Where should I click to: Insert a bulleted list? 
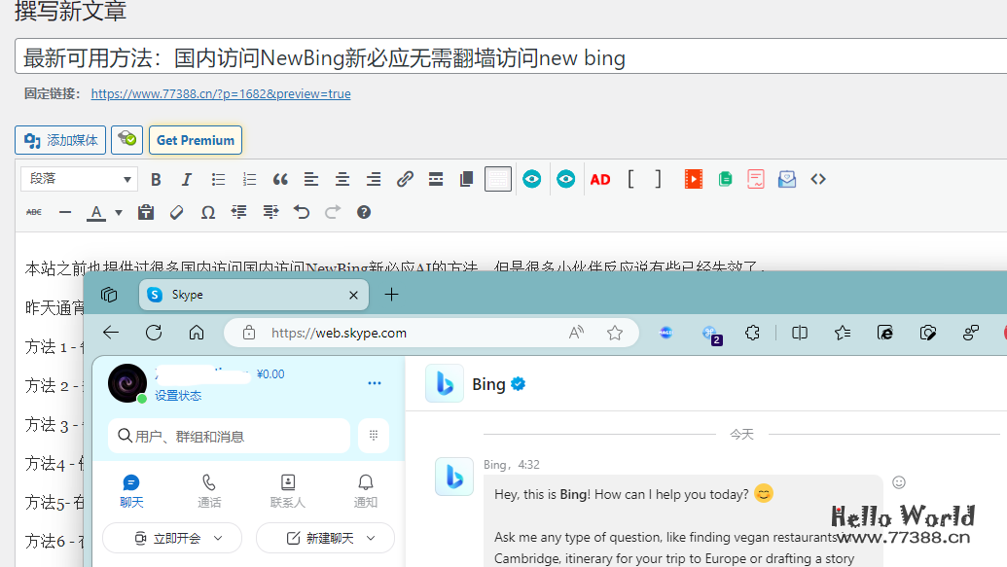click(x=218, y=179)
